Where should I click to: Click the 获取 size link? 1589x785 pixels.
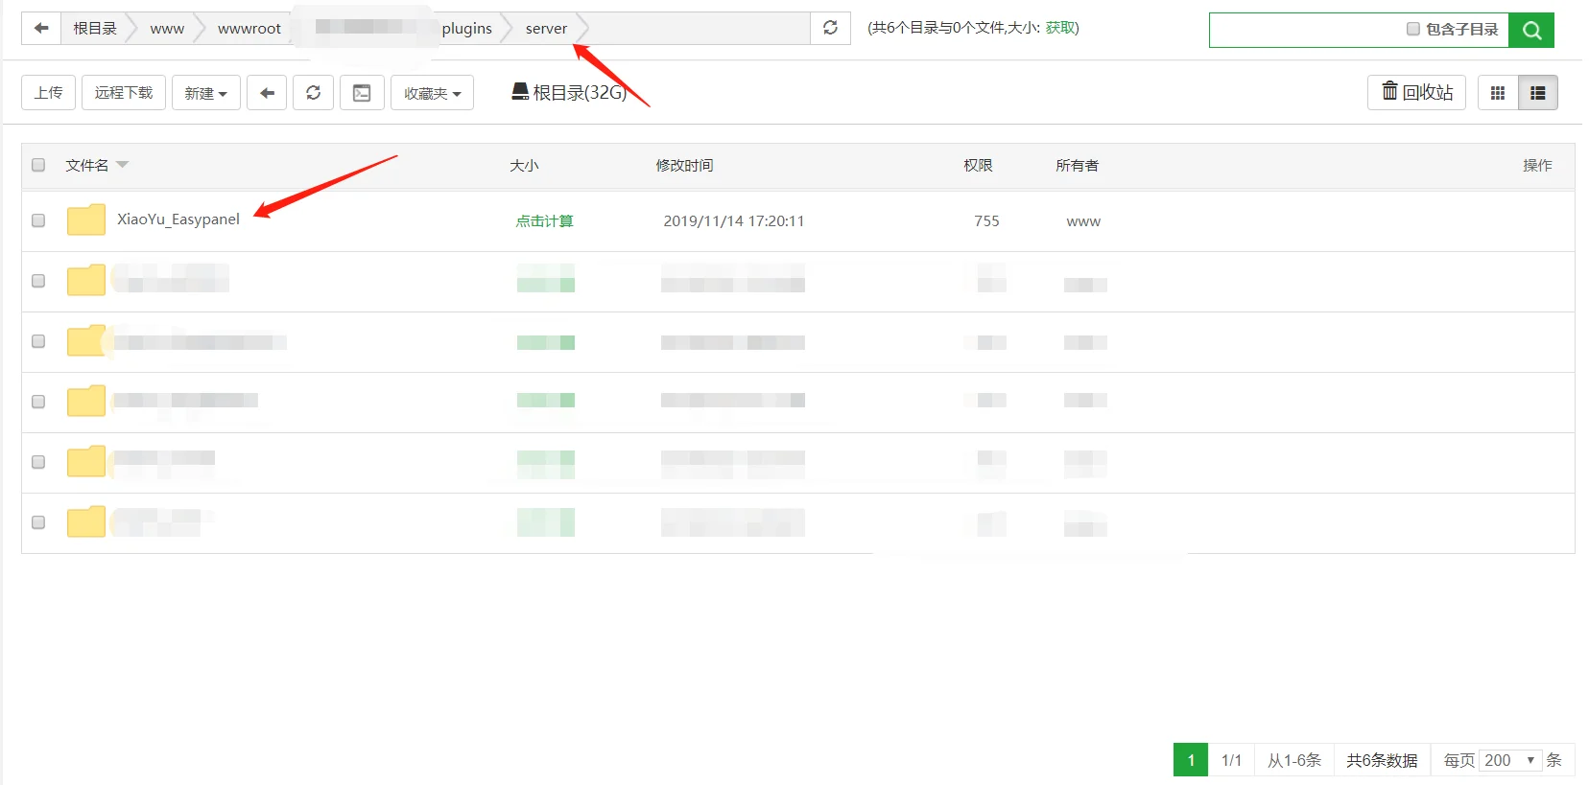pos(1059,28)
